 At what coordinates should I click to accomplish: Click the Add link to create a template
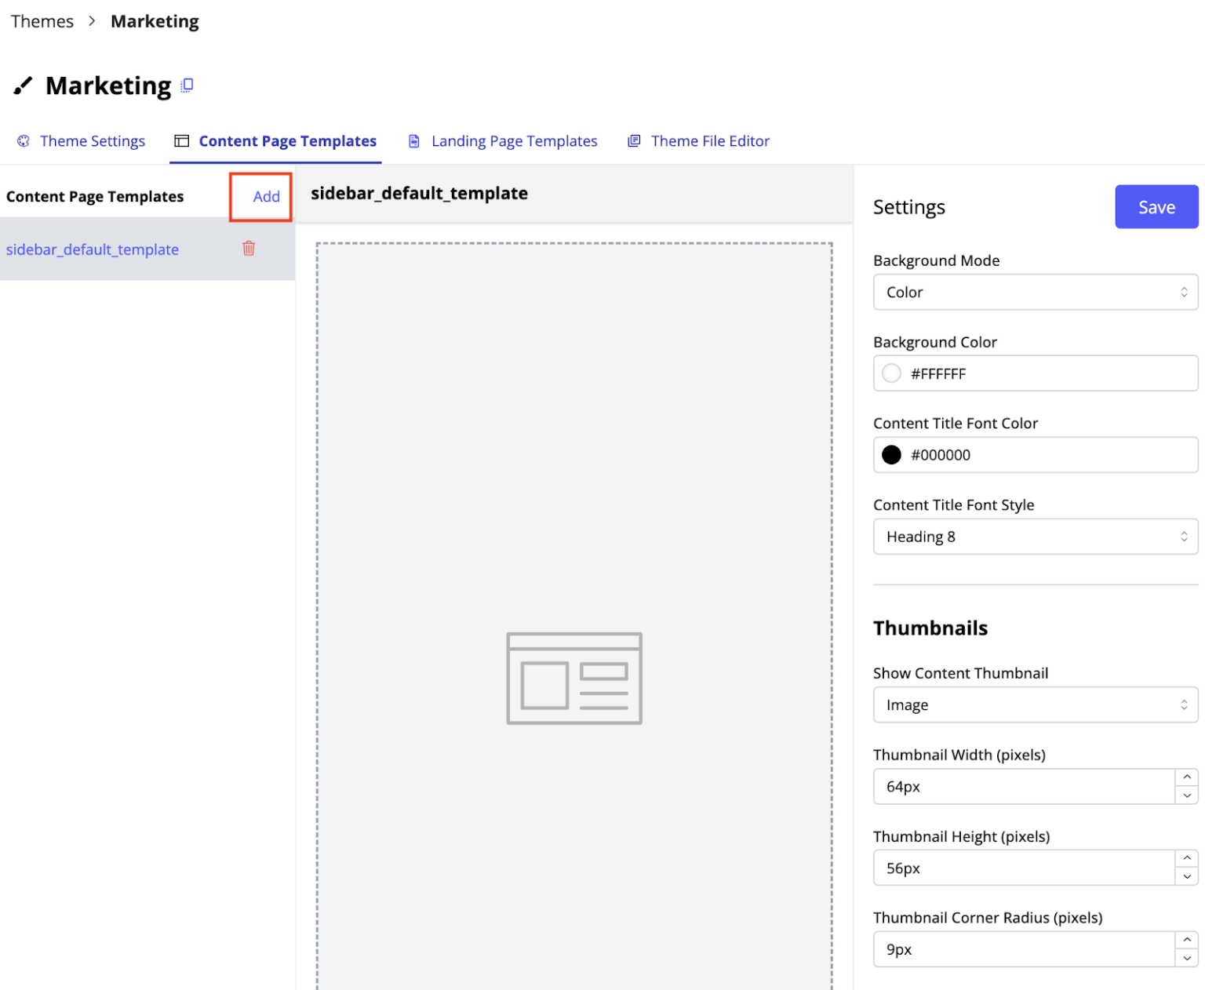266,197
